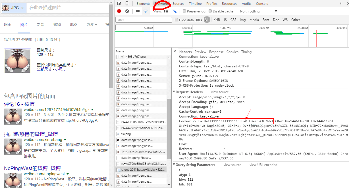The width and height of the screenshot is (349, 188).
Task: Filter requests by JS
Action: [x=225, y=20]
